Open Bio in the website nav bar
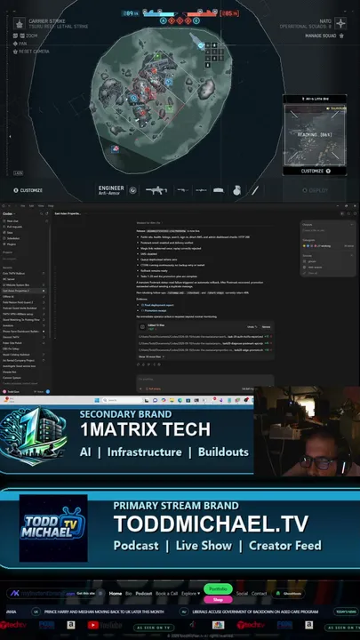360x640 pixels. [x=128, y=594]
